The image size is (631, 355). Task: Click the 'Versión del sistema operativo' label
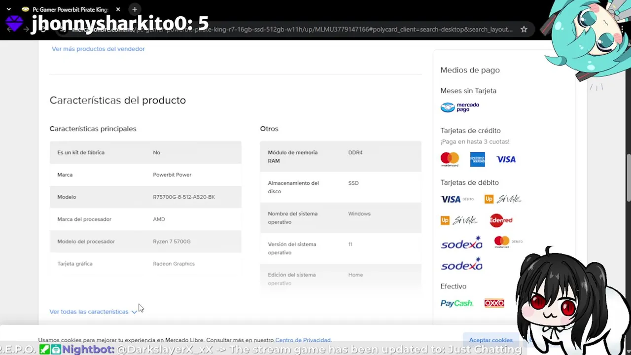(292, 248)
